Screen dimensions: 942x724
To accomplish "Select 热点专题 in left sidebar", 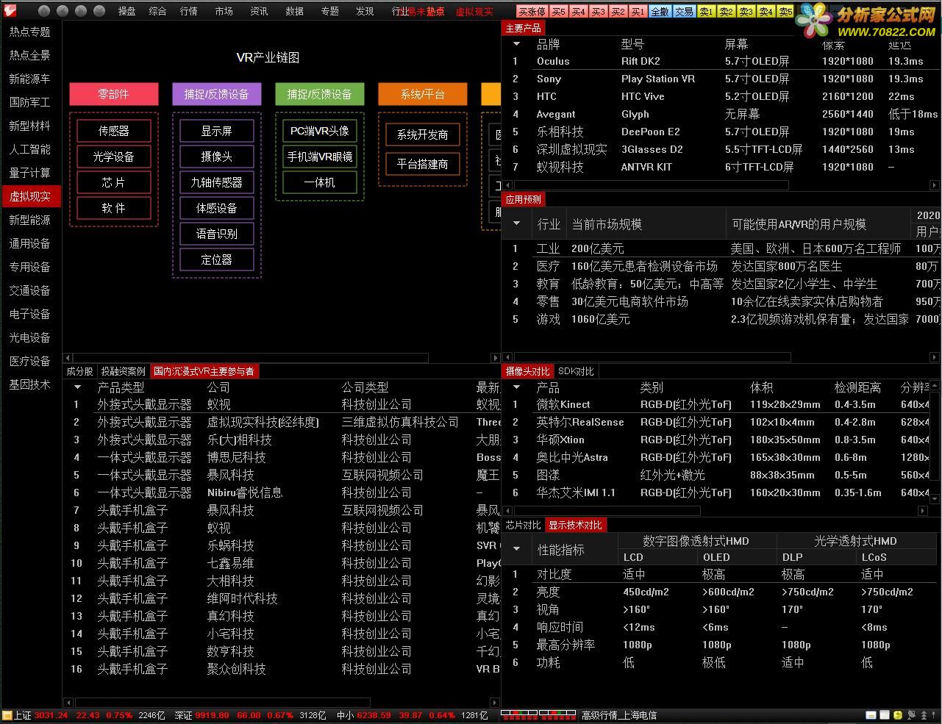I will click(x=30, y=32).
